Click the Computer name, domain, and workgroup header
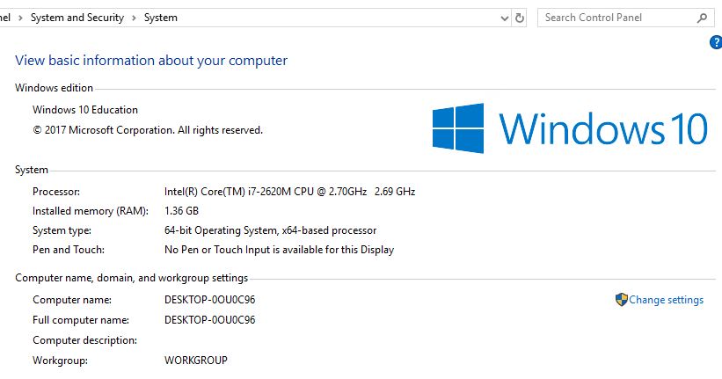This screenshot has width=722, height=379. coord(131,278)
